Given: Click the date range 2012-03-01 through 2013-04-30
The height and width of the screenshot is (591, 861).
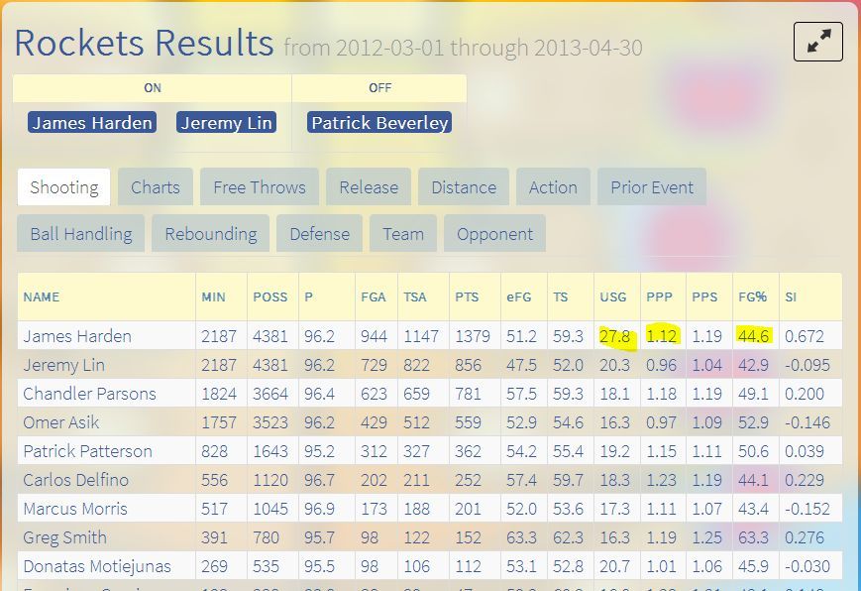Looking at the screenshot, I should coord(489,48).
